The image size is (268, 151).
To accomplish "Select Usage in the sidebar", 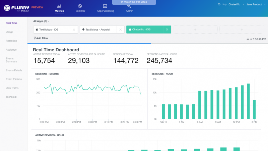I will coord(10,32).
